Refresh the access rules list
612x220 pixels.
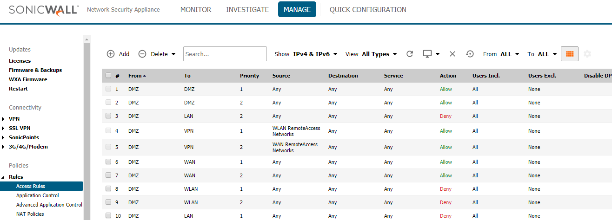pyautogui.click(x=410, y=54)
